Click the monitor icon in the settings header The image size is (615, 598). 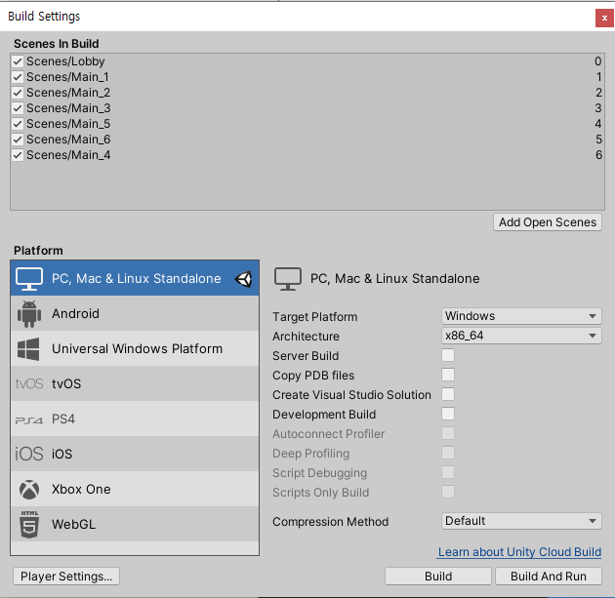coord(288,279)
